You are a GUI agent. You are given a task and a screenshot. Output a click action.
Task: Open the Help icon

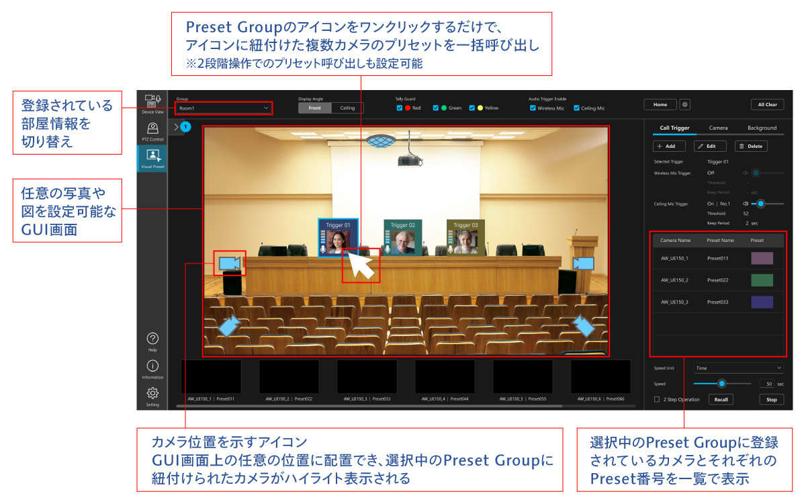click(152, 341)
